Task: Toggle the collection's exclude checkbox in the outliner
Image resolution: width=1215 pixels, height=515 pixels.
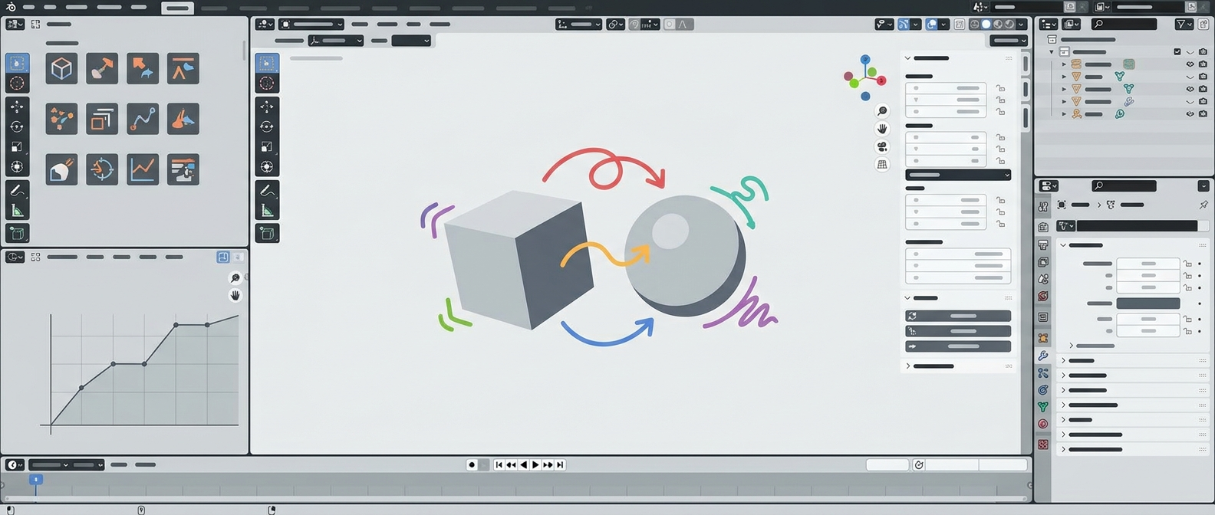Action: [x=1177, y=52]
